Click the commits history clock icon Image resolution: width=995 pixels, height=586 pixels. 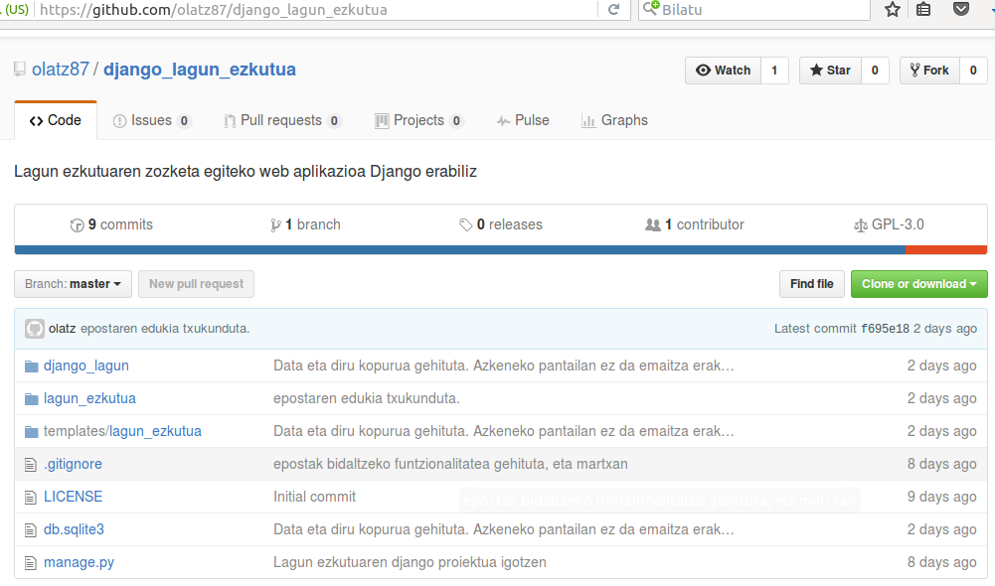click(77, 225)
